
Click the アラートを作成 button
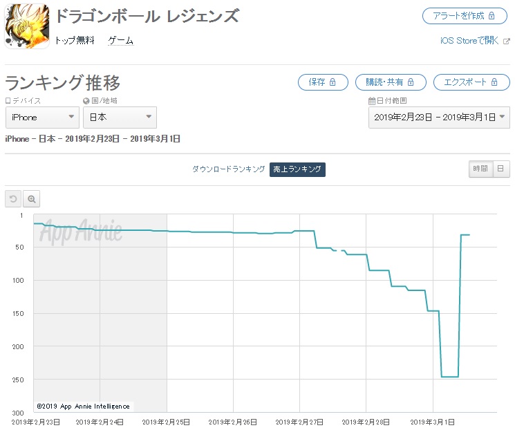465,16
